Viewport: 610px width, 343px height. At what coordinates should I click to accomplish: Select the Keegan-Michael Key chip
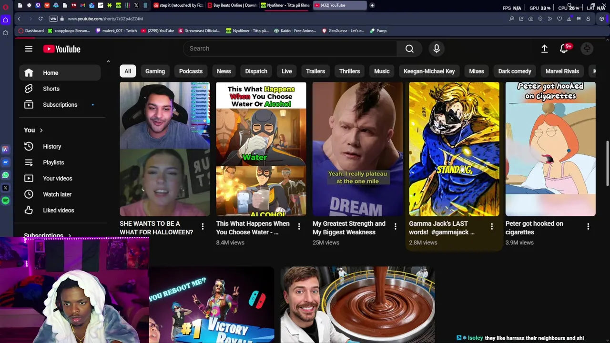click(429, 71)
